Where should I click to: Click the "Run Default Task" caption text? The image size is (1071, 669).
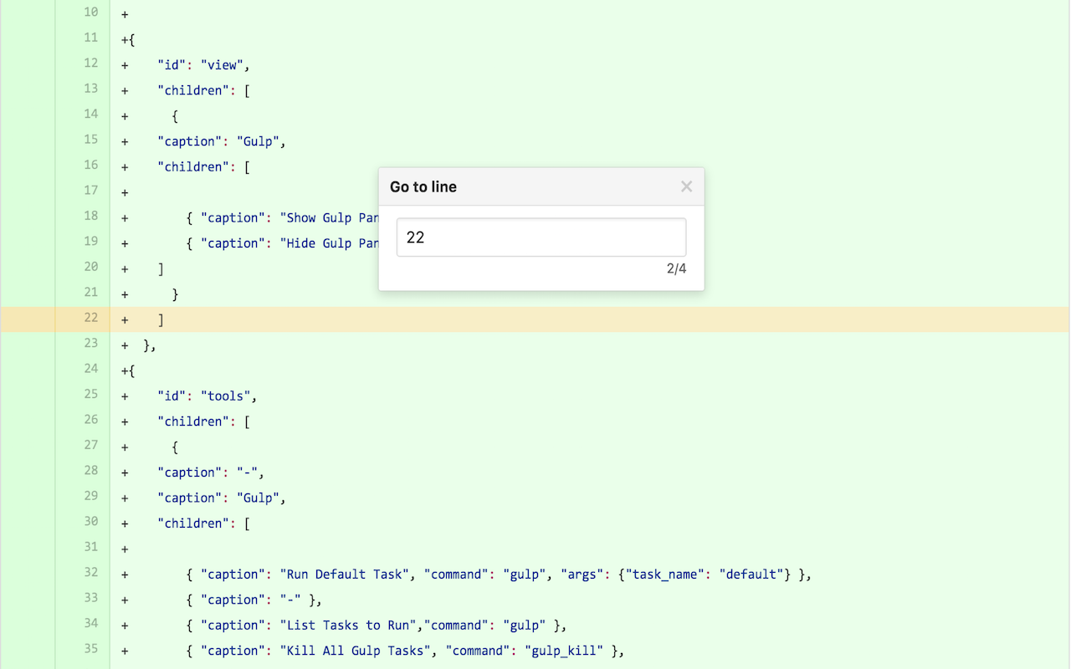click(x=345, y=574)
